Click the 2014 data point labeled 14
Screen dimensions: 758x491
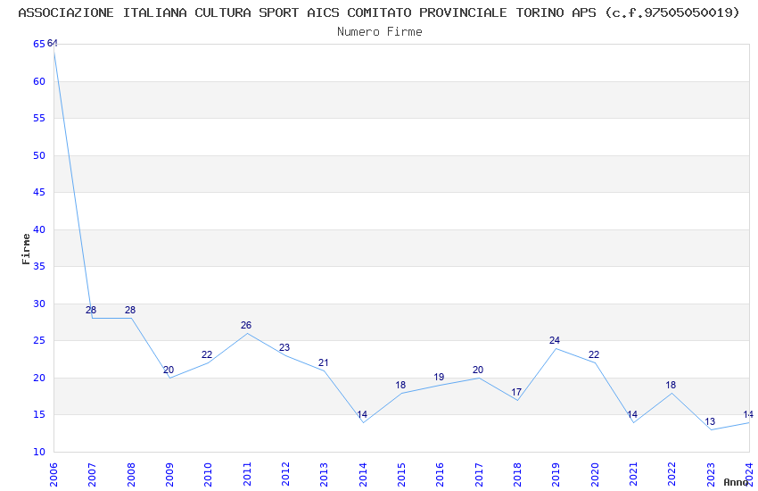click(x=362, y=422)
